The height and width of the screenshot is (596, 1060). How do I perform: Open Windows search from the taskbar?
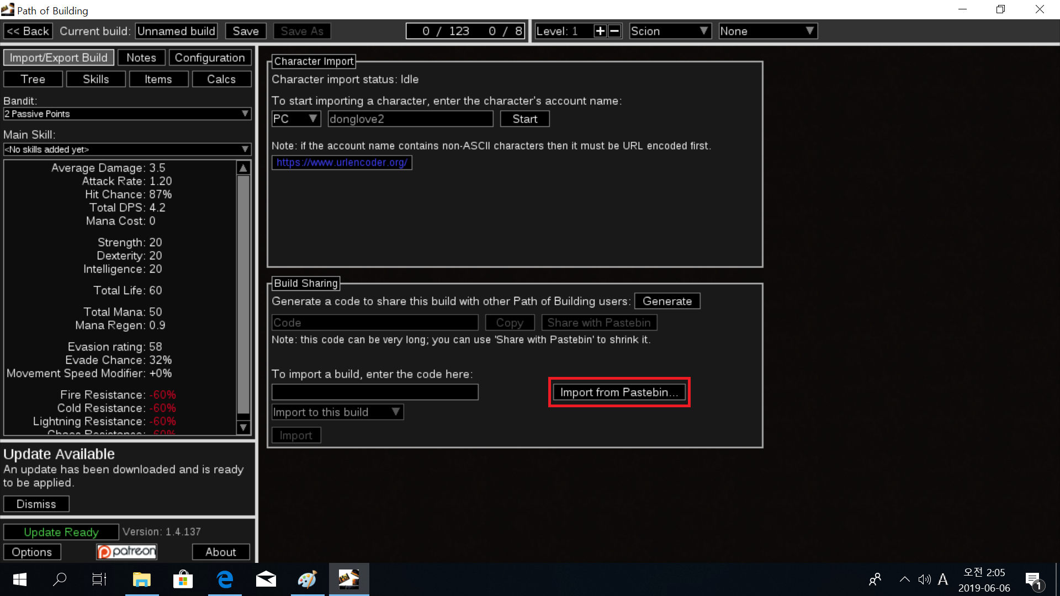[x=60, y=579]
